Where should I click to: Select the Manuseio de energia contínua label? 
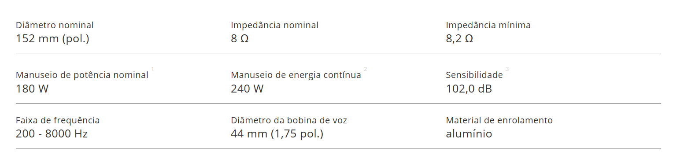tap(296, 75)
